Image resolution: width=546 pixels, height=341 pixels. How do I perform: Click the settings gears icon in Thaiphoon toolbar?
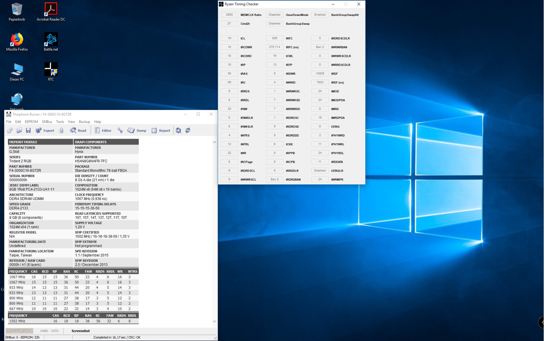pyautogui.click(x=10, y=131)
